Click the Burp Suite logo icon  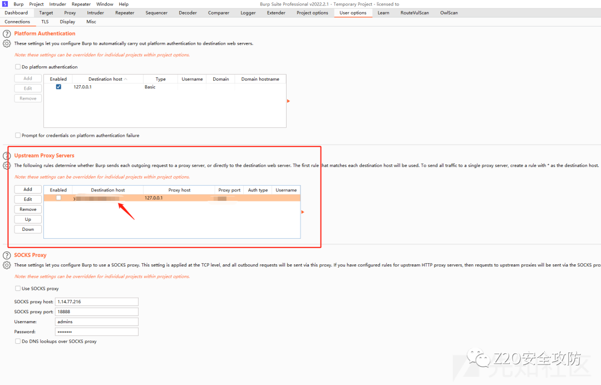(5, 4)
